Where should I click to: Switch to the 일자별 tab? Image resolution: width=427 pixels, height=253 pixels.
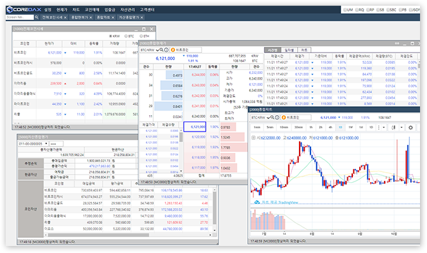[x=289, y=49]
